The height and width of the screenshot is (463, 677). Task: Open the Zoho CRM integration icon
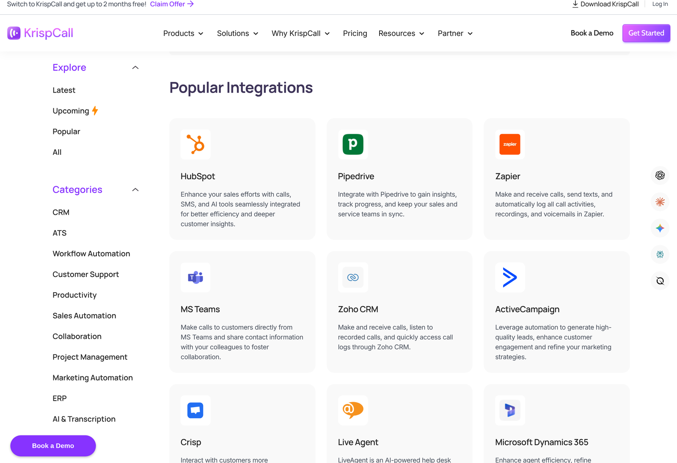pos(353,277)
